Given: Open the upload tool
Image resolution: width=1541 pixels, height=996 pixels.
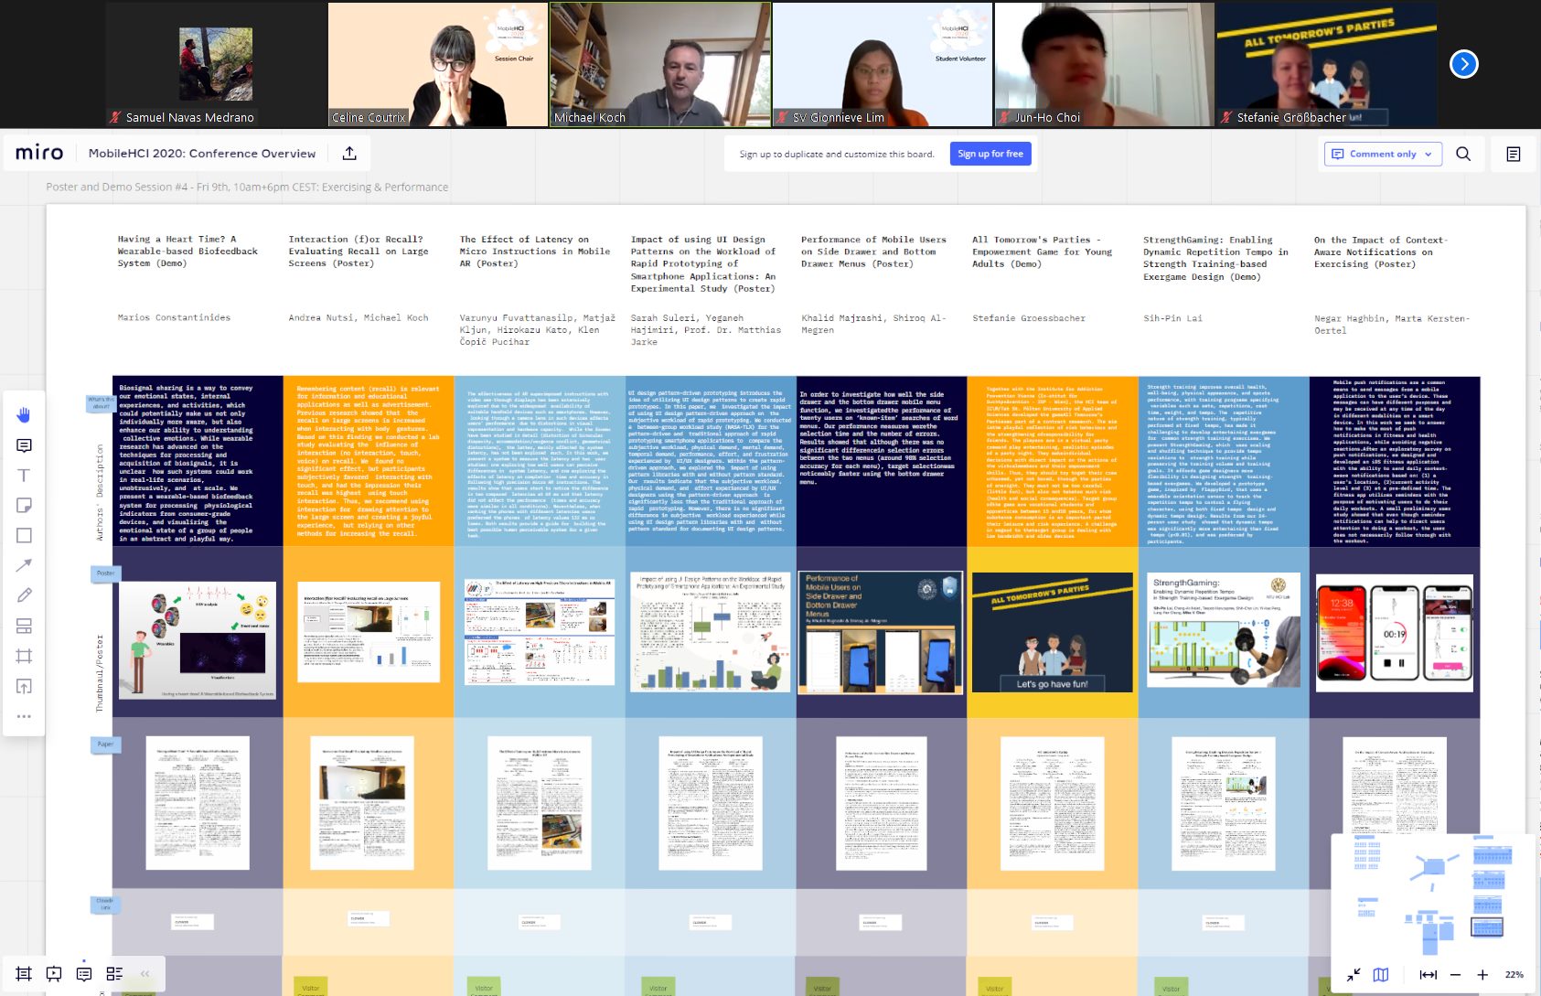Looking at the screenshot, I should (24, 686).
